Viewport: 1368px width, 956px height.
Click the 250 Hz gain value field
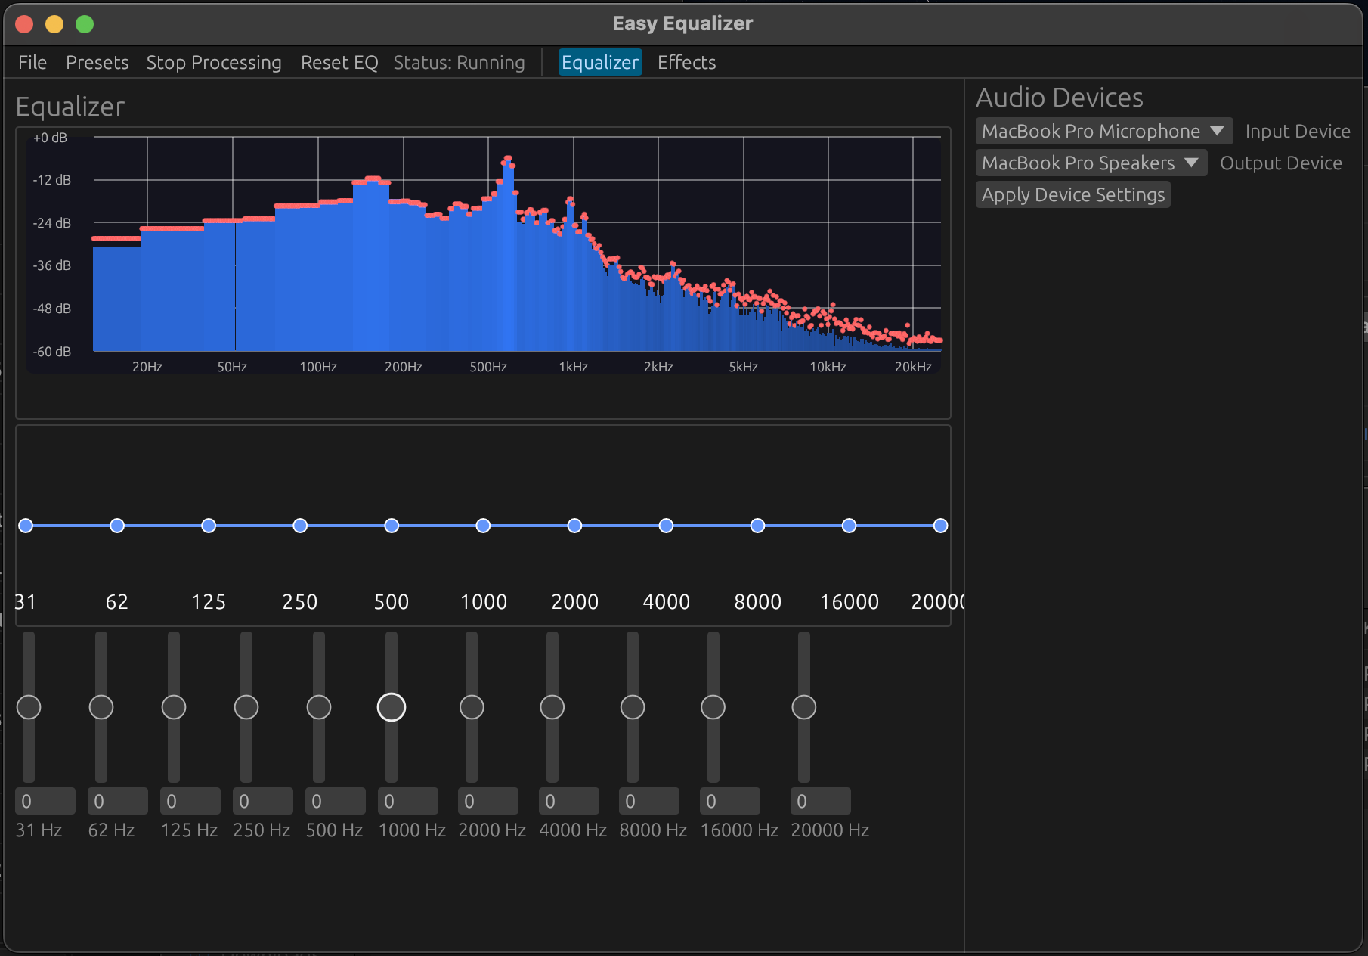tap(263, 801)
